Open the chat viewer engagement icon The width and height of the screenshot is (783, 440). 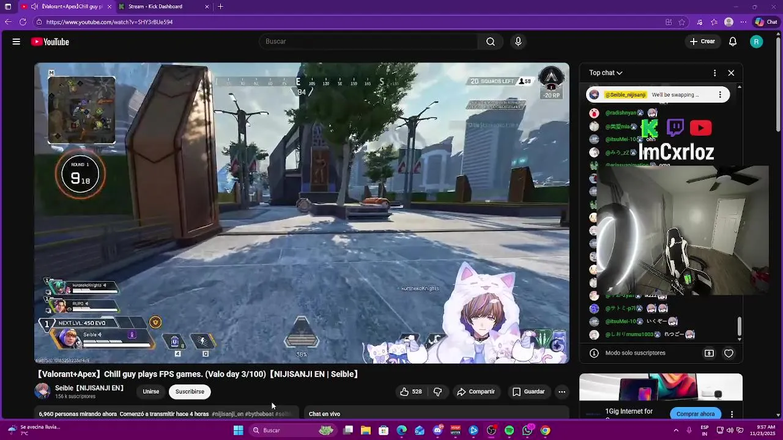709,353
